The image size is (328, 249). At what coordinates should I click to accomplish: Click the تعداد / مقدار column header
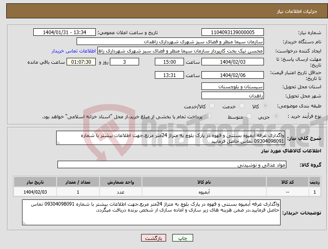pyautogui.click(x=78, y=182)
